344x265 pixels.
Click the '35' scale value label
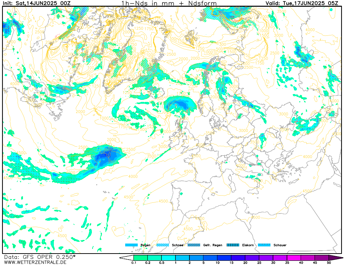tap(287, 263)
